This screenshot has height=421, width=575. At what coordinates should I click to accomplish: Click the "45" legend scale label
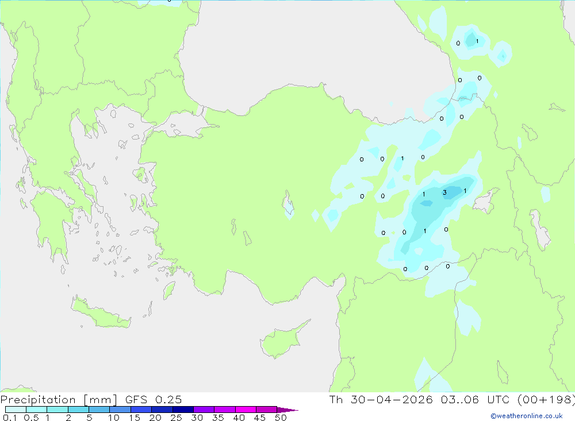click(x=260, y=418)
